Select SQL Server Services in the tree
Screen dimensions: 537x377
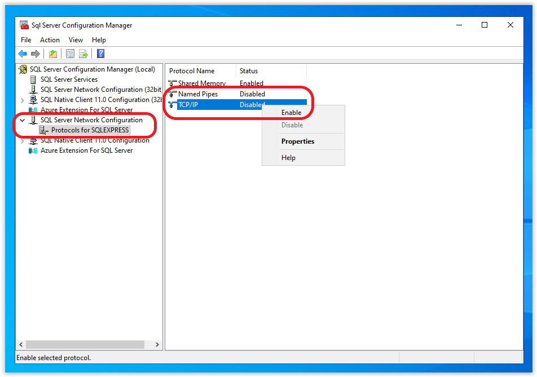point(69,79)
